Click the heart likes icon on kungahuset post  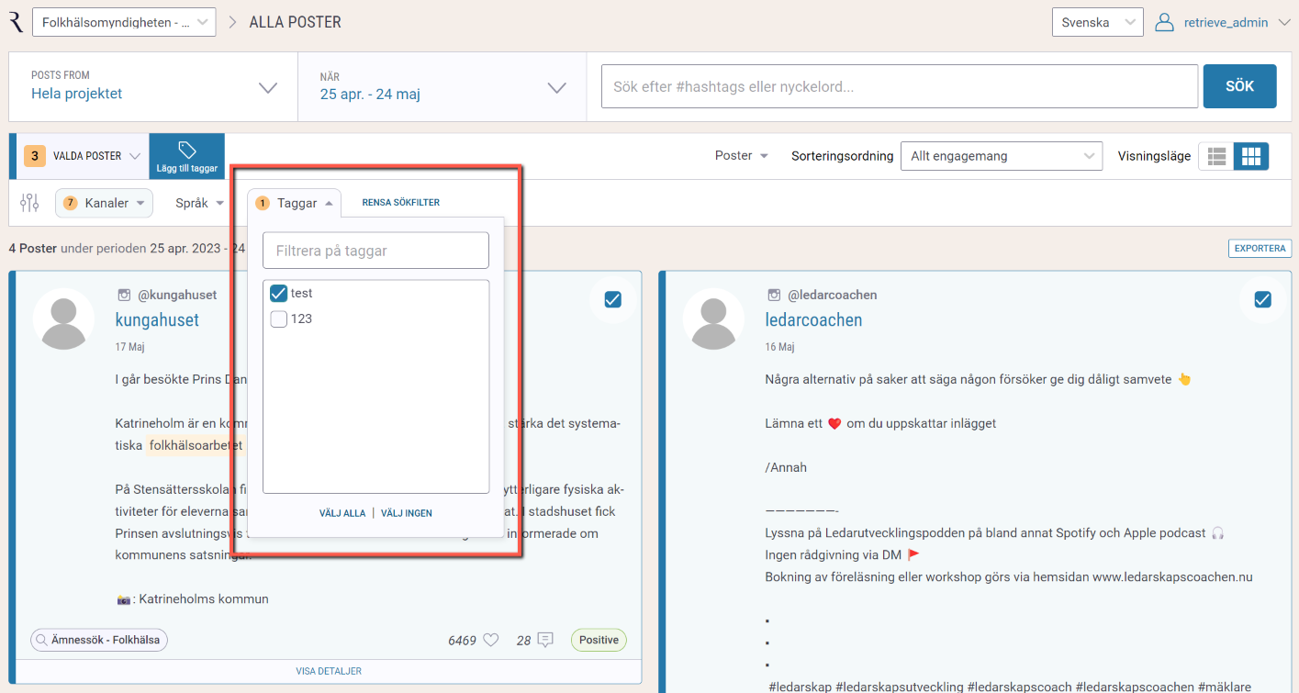click(x=491, y=640)
